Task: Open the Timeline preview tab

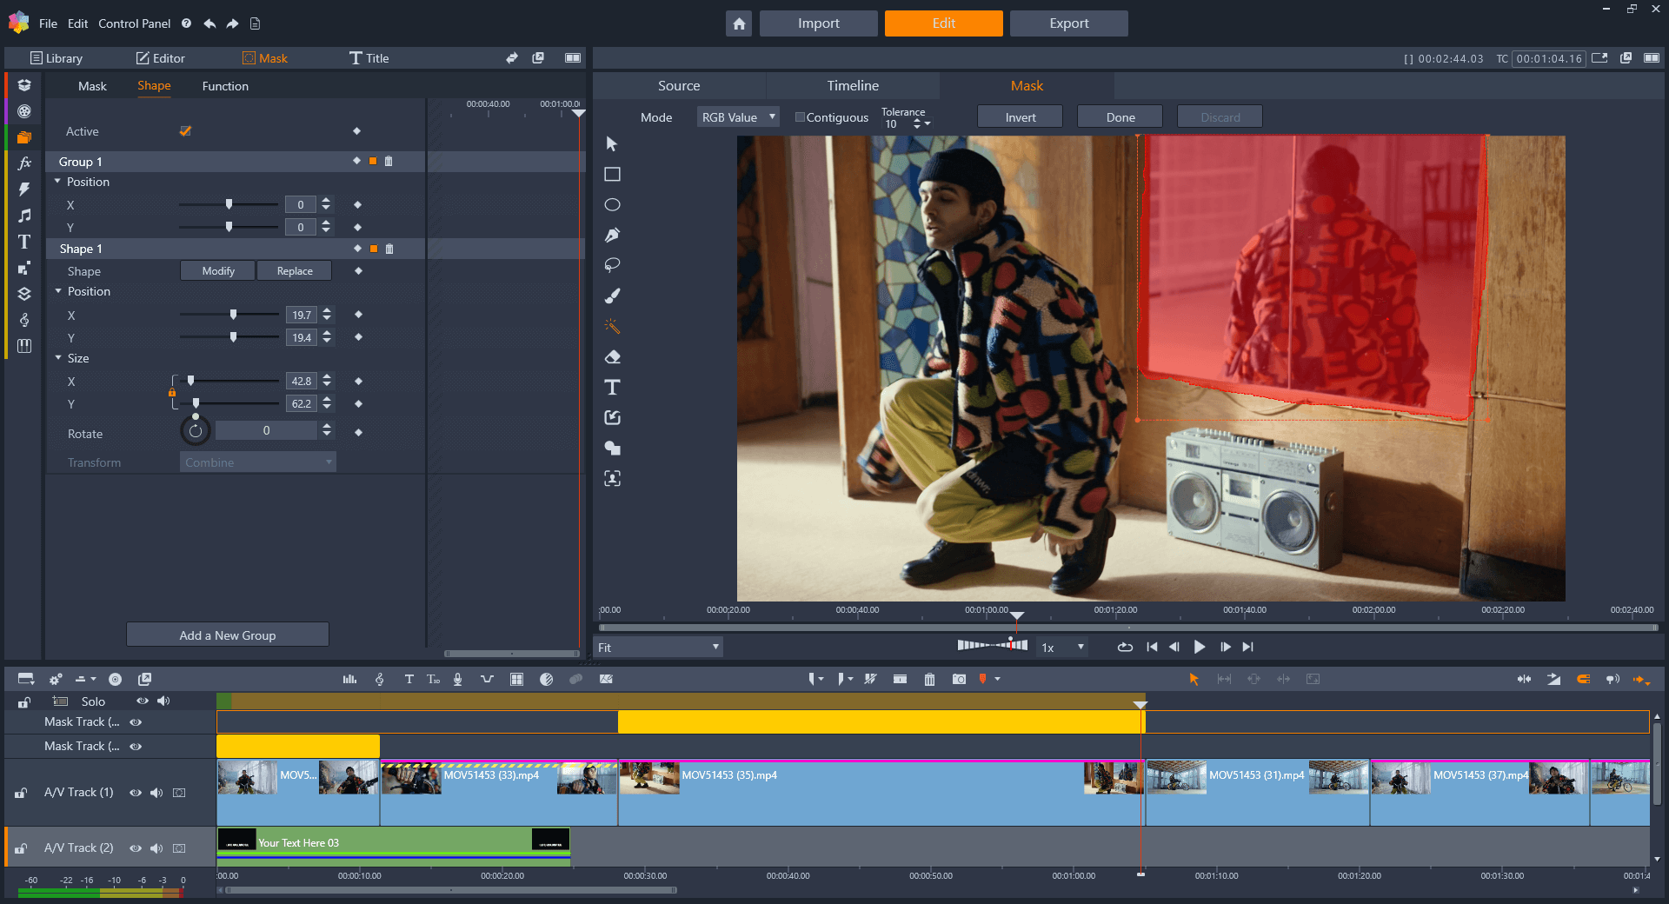Action: tap(852, 86)
